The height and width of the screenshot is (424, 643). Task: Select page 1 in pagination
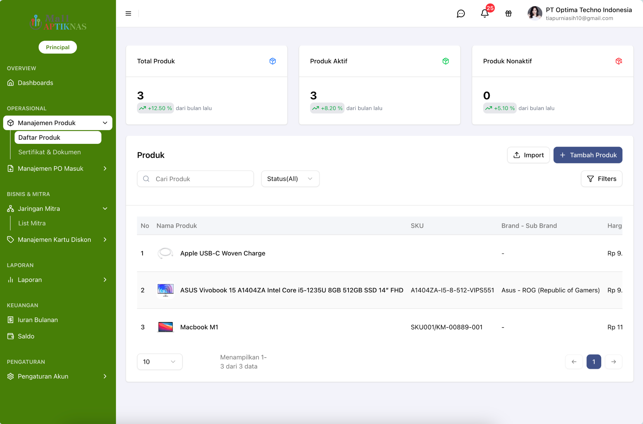594,362
